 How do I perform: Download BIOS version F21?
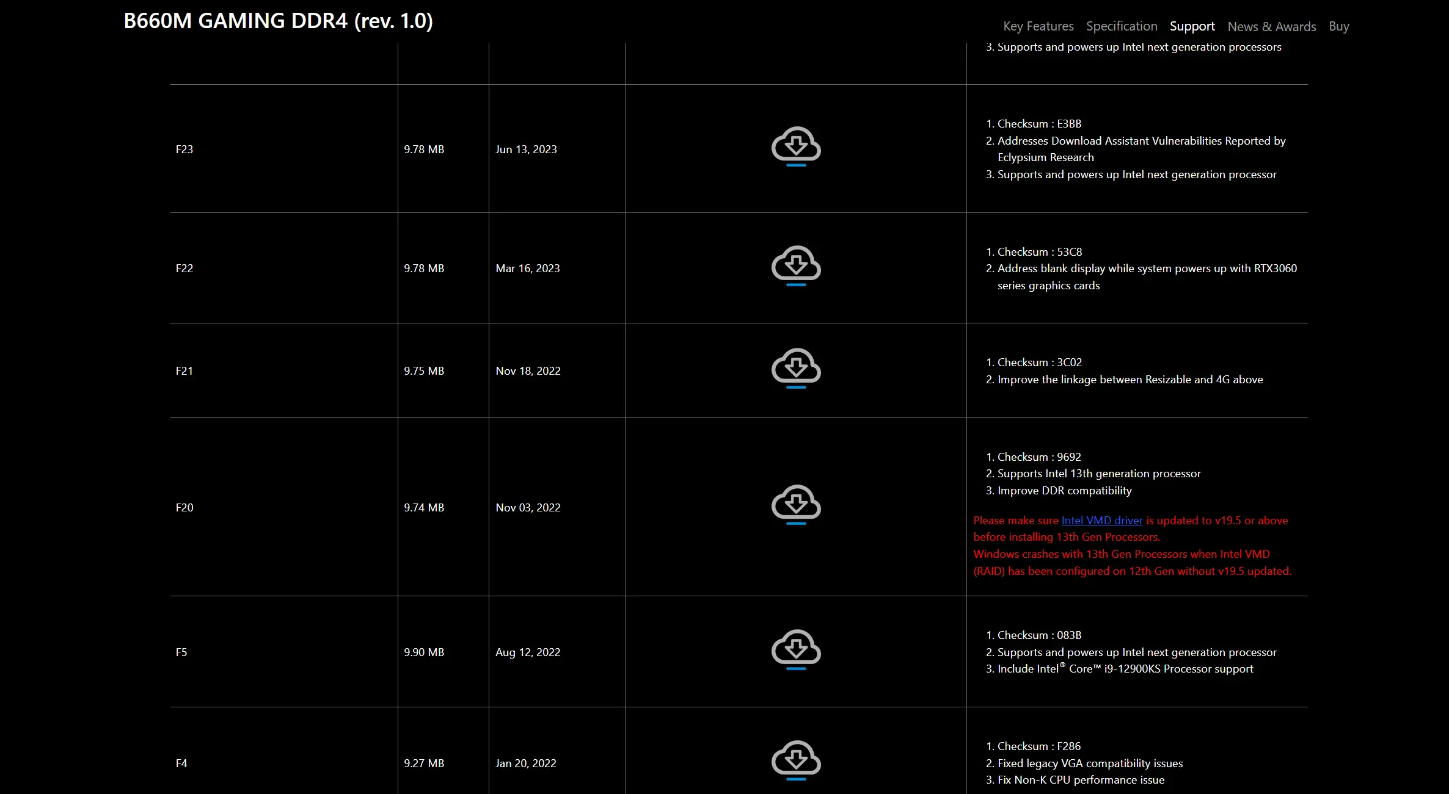[796, 368]
